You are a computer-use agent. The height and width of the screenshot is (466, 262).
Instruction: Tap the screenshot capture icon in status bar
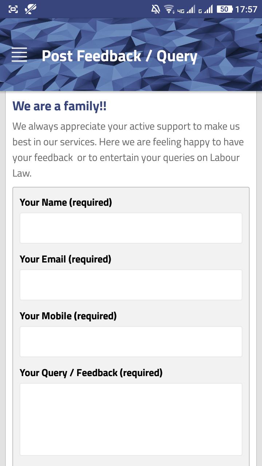[13, 9]
